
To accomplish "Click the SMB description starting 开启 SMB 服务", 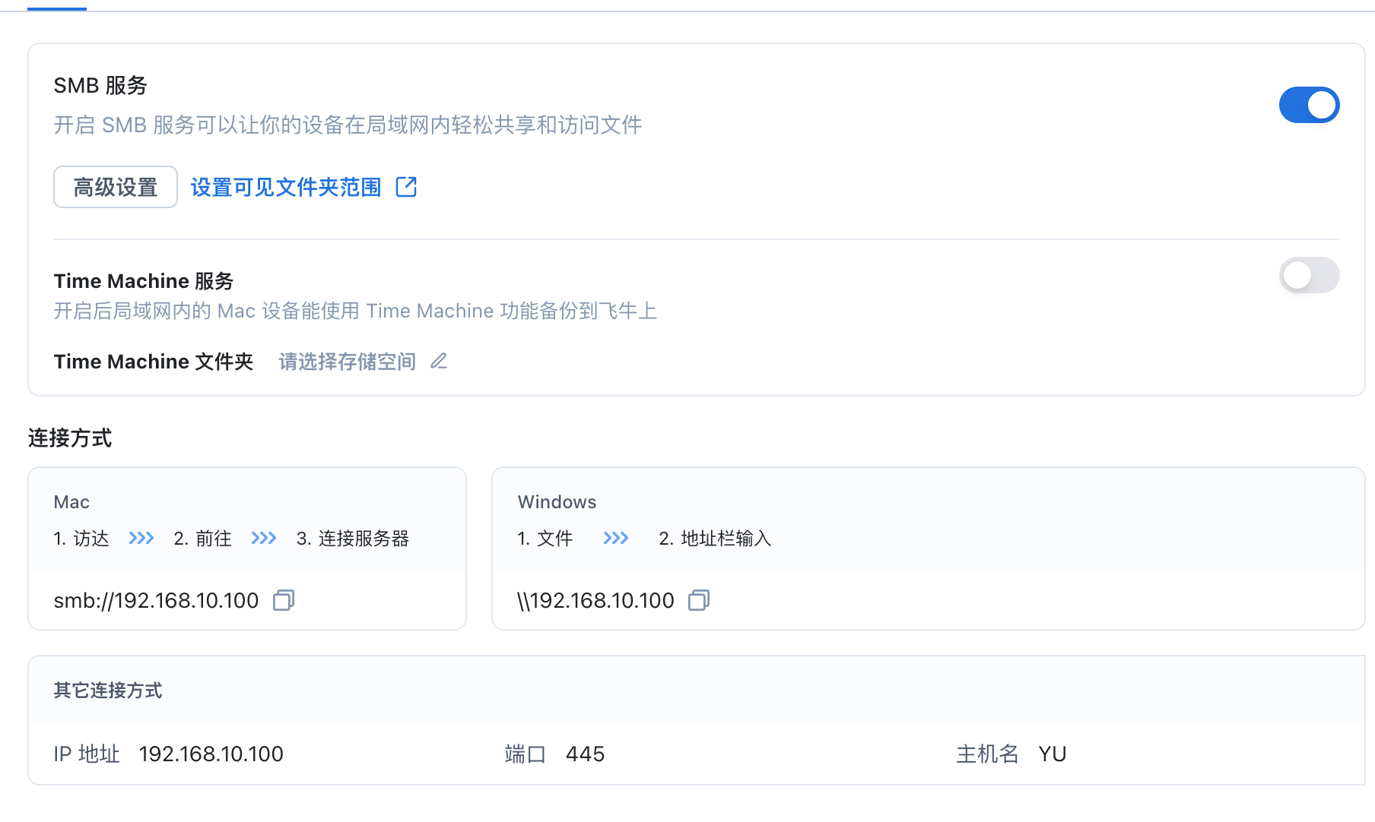I will click(348, 125).
